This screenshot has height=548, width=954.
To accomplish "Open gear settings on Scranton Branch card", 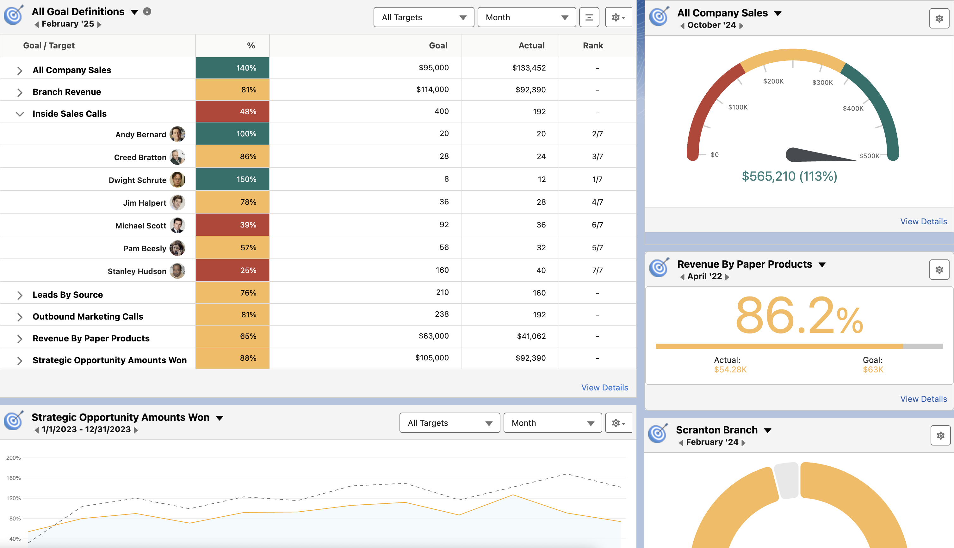I will pos(940,435).
